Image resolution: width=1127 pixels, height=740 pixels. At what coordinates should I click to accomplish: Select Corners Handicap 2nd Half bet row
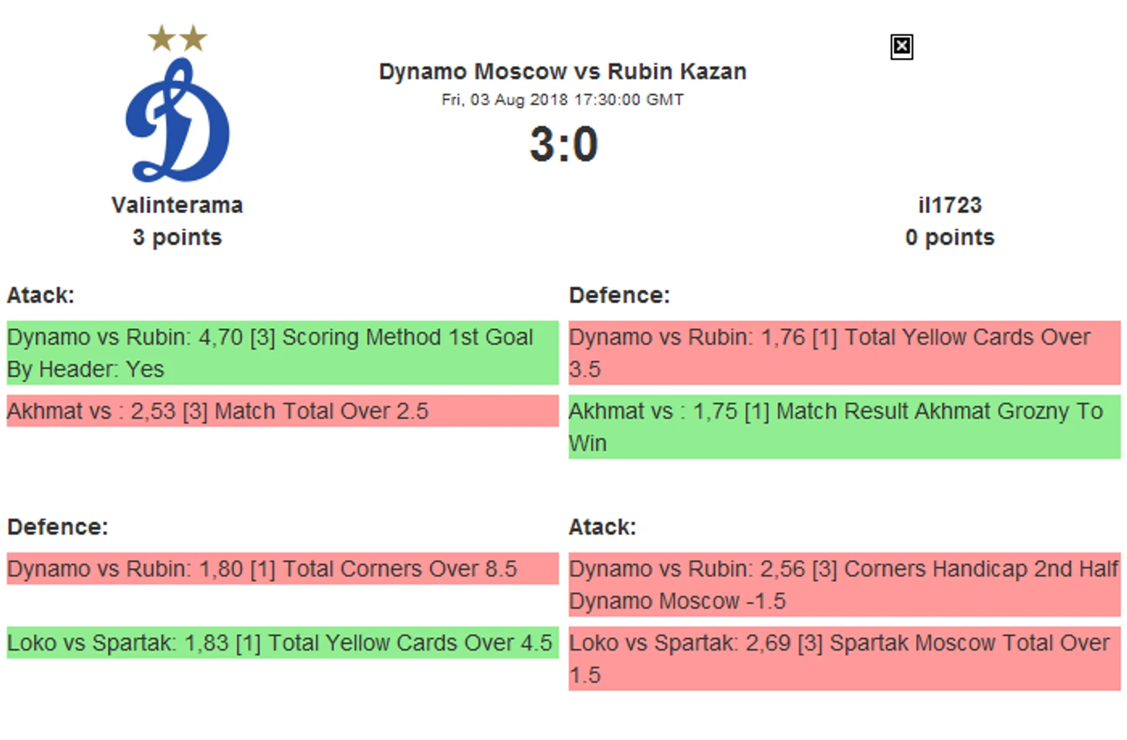pyautogui.click(x=844, y=584)
